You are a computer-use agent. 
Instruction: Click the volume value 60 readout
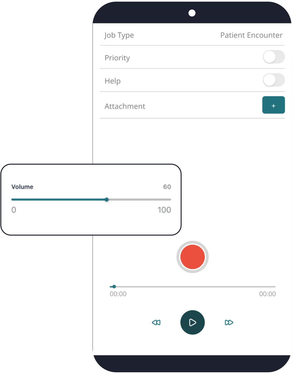point(167,187)
